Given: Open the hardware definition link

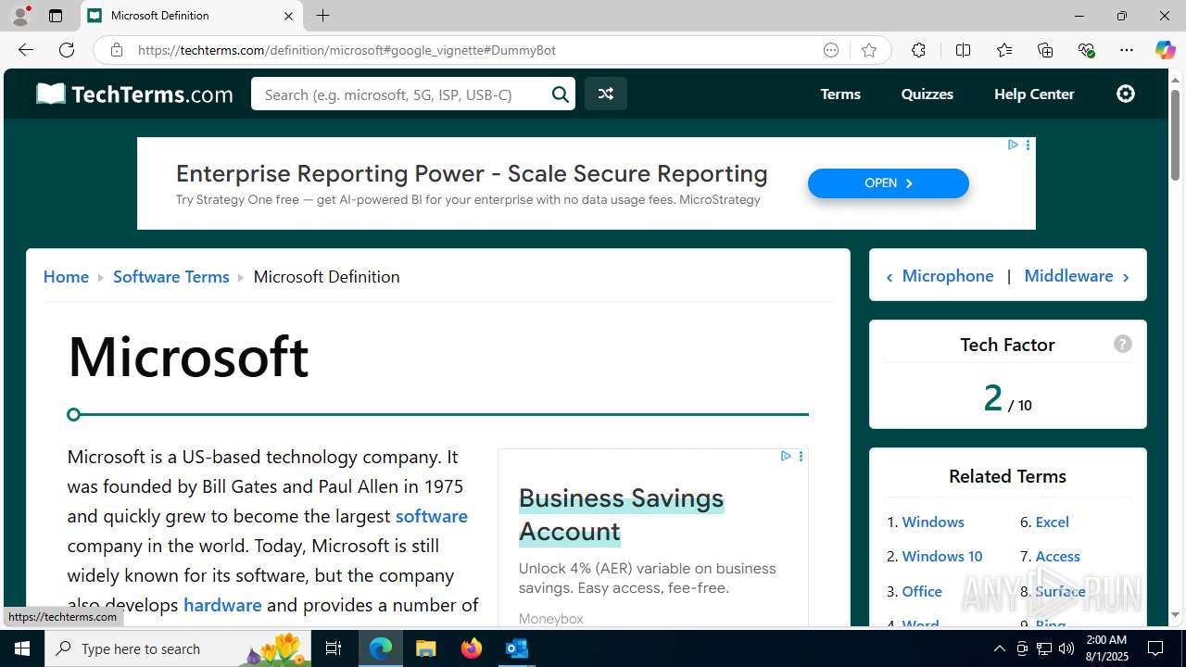Looking at the screenshot, I should [222, 605].
